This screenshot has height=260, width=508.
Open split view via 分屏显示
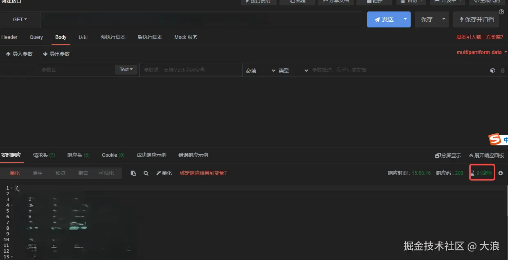coord(448,155)
